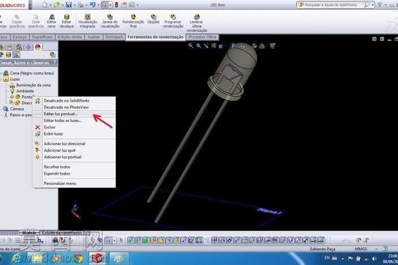This screenshot has height=265, width=398.
Task: Open the PropertyManager tab icon
Action: click(10, 47)
